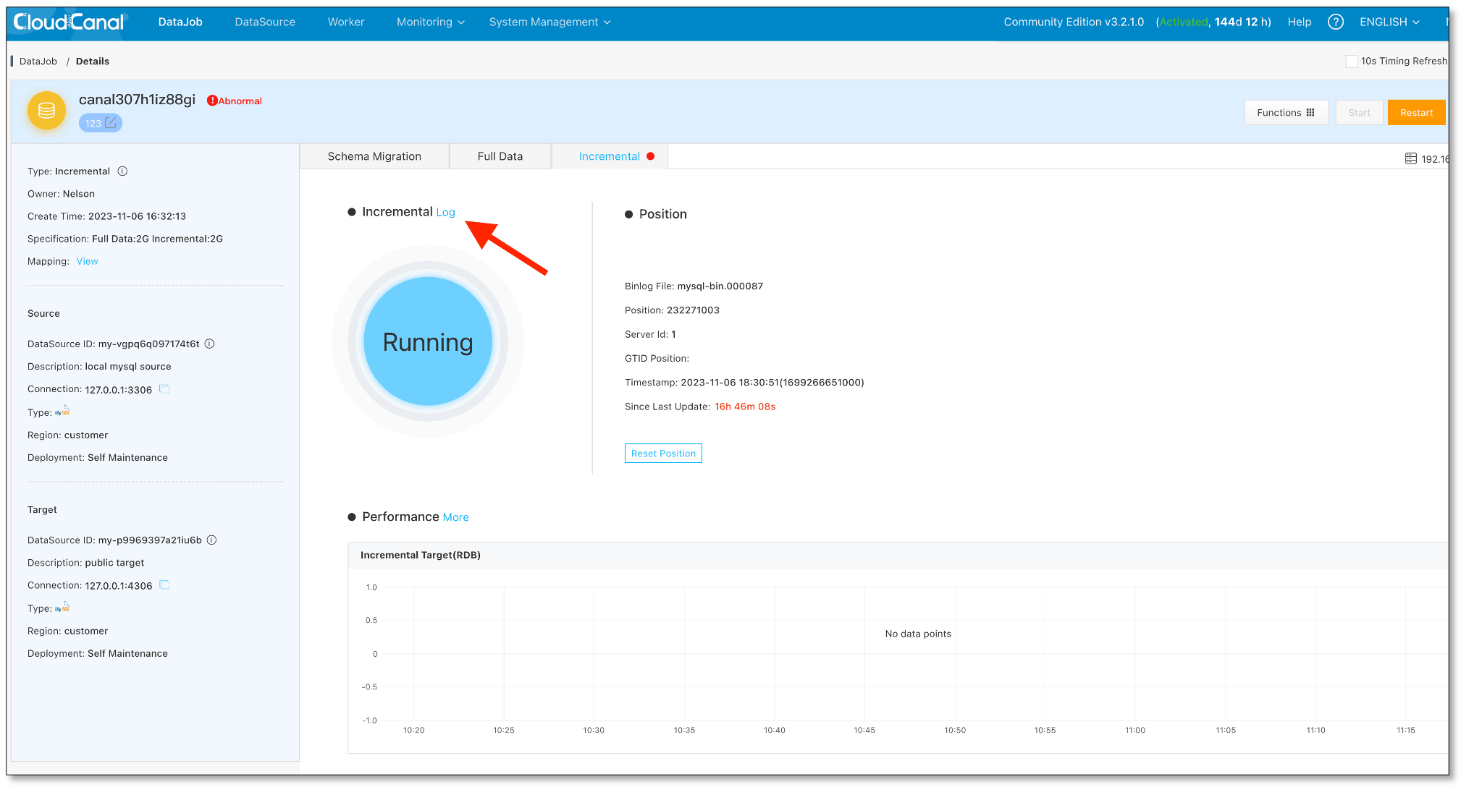Viewport: 1461px width, 787px height.
Task: Open the Monitoring dropdown menu
Action: click(429, 22)
